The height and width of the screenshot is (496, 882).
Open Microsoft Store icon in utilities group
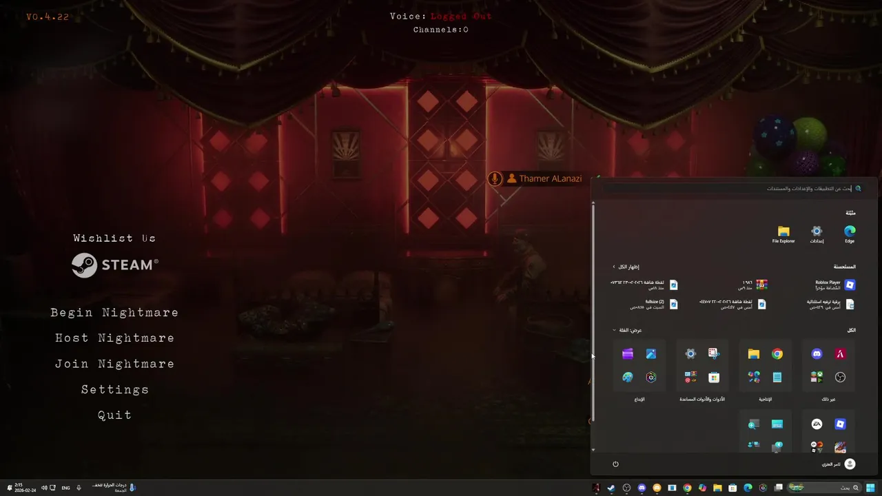714,378
